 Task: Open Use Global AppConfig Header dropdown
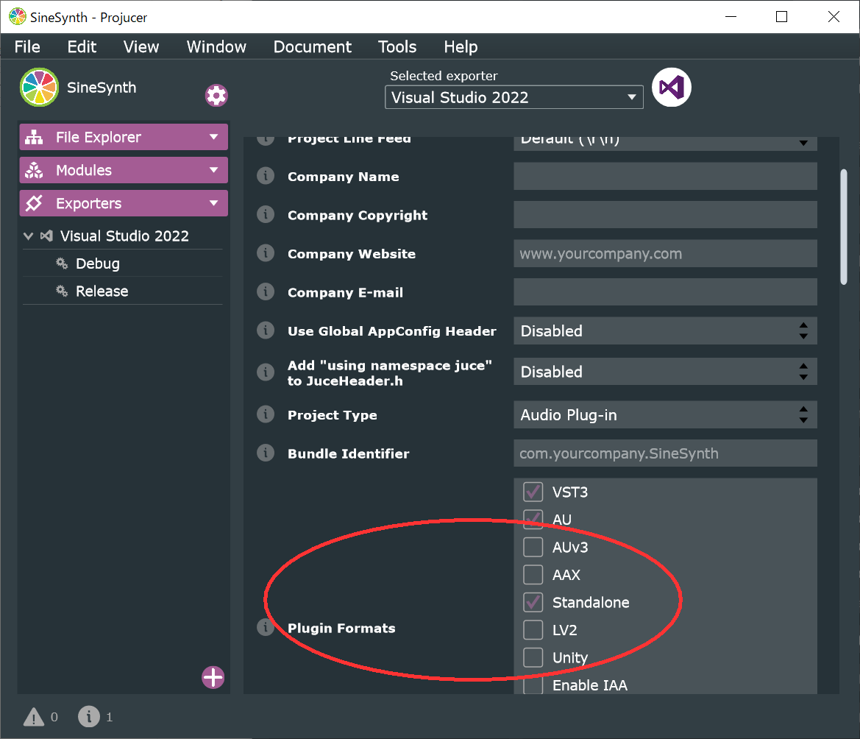pos(665,330)
